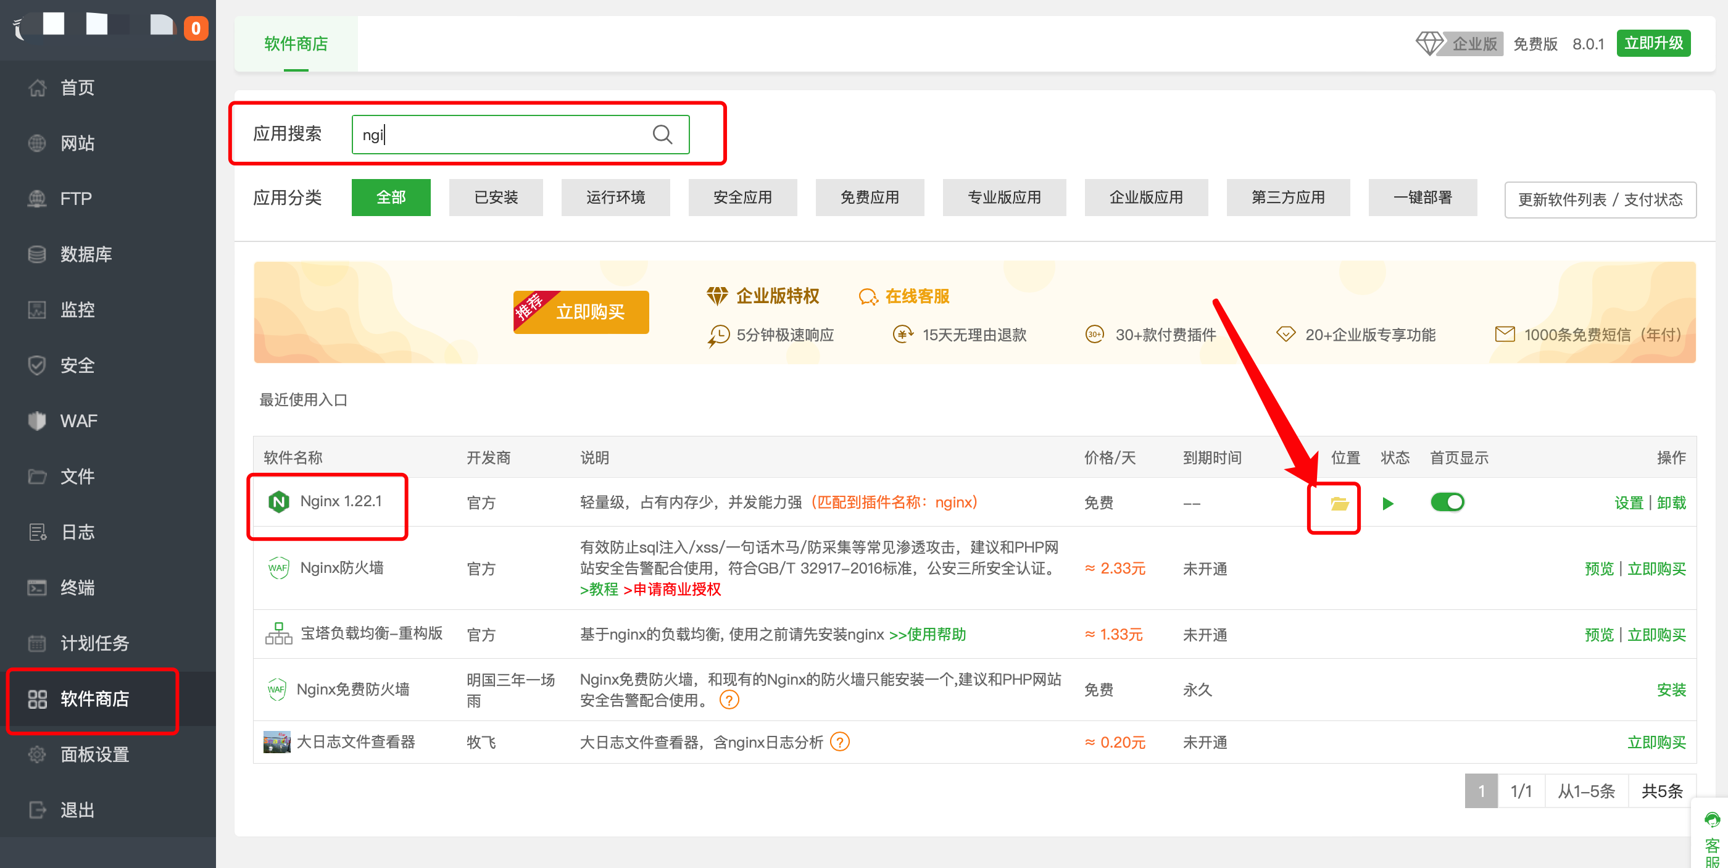
Task: Click 宝塔负载均衡 network icon
Action: 278,634
